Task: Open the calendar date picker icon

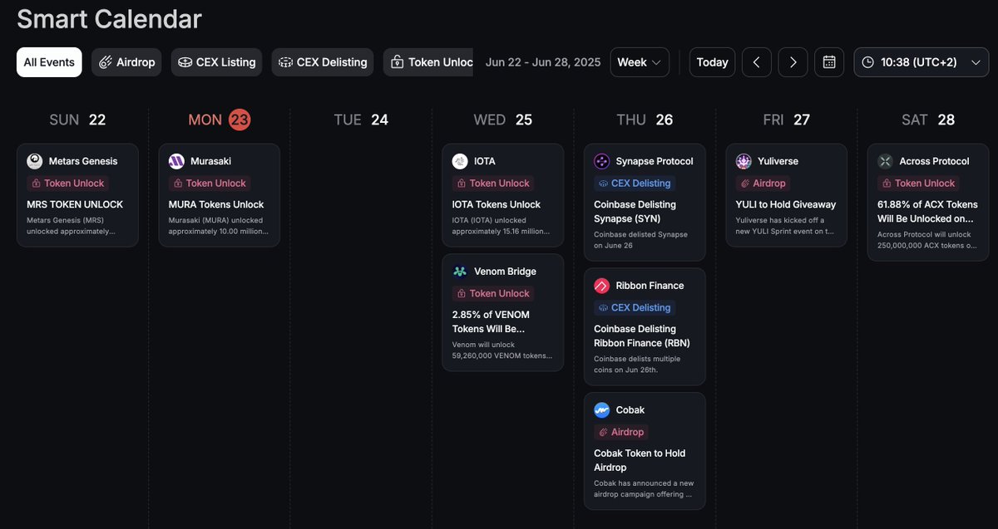Action: click(x=829, y=62)
